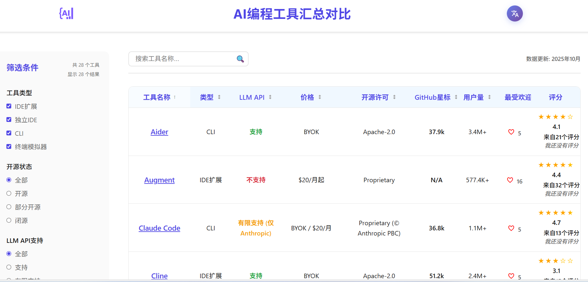
Task: Sort table by 价格 column
Action: [311, 97]
